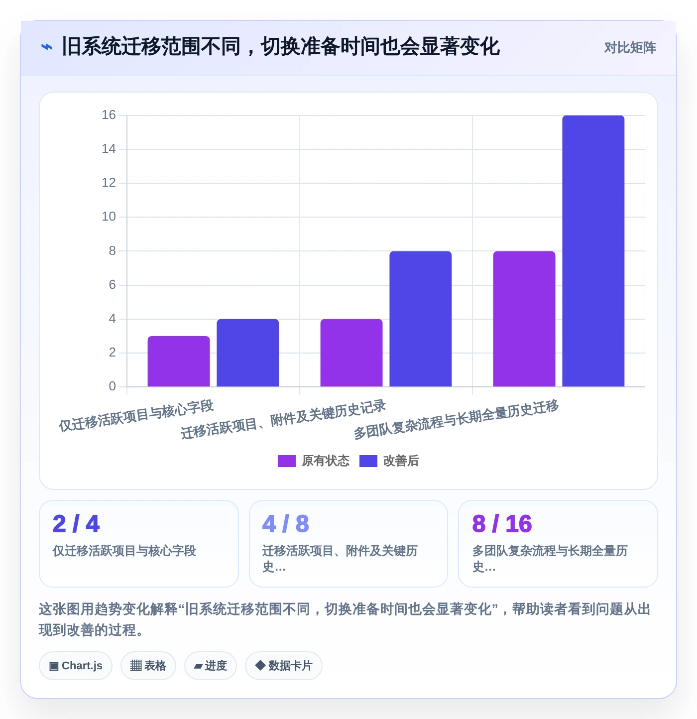The image size is (697, 719).
Task: Click the 进度 tag
Action: 211,666
